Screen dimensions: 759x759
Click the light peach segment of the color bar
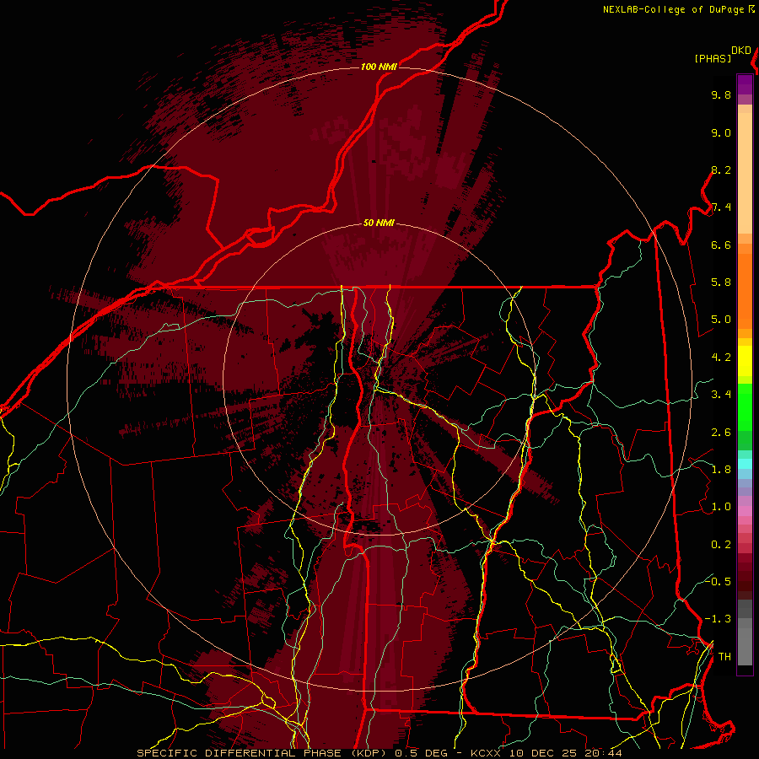click(x=745, y=172)
